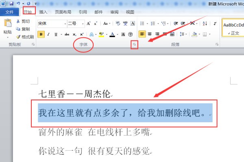Click the Numbering list icon
The height and width of the screenshot is (162, 244).
click(153, 24)
